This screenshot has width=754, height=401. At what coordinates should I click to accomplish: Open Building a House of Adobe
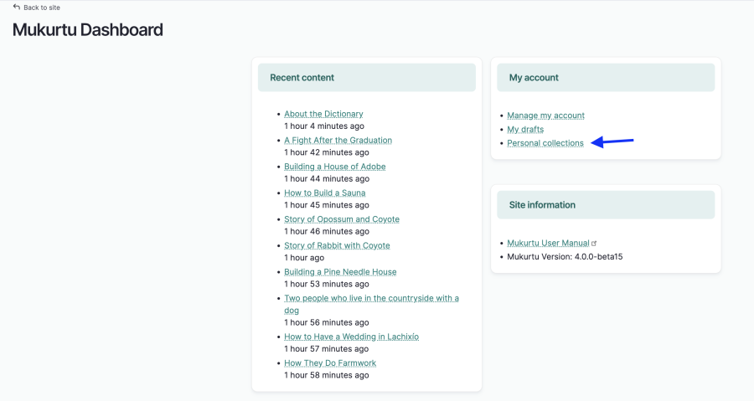pyautogui.click(x=334, y=167)
